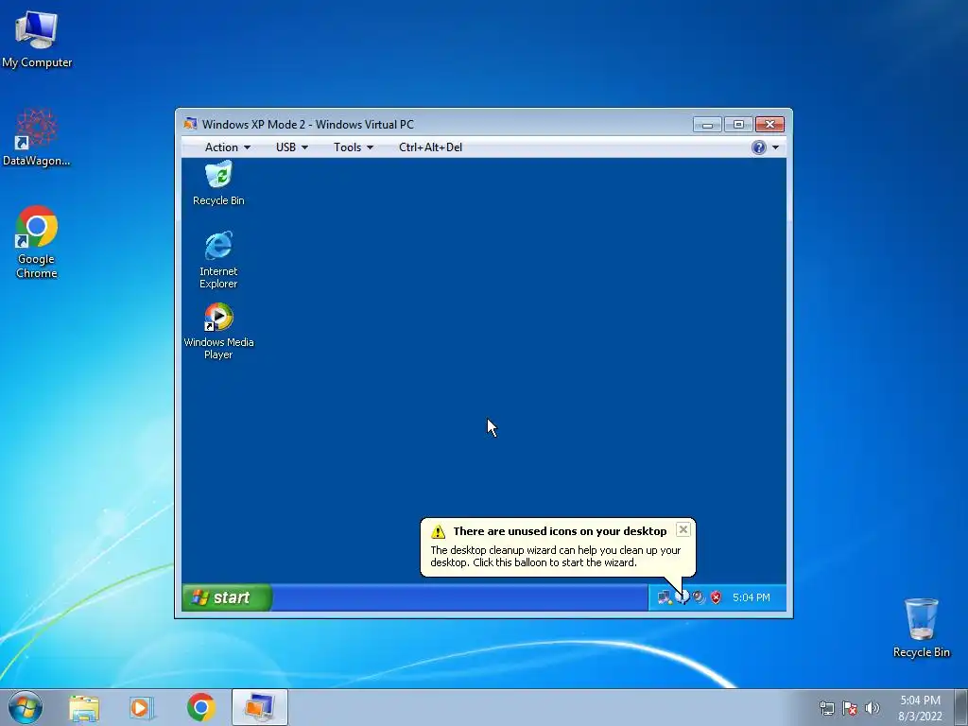Viewport: 968px width, 726px height.
Task: Select the Google Chrome desktop shortcut
Action: [37, 242]
